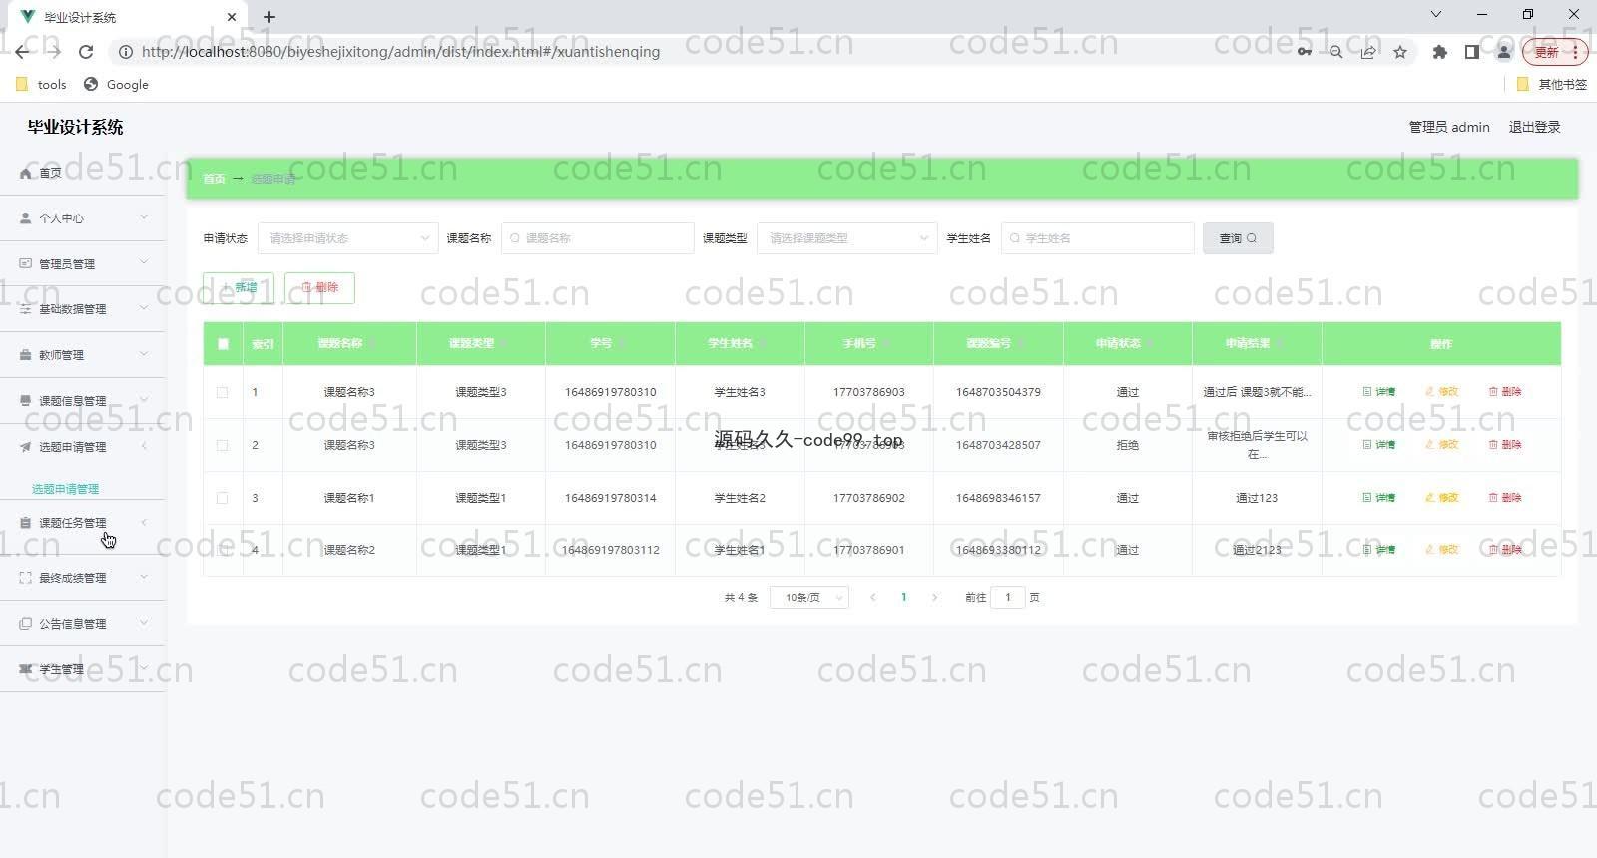Click 修改 for row 4 (课题名称2)

pos(1442,550)
